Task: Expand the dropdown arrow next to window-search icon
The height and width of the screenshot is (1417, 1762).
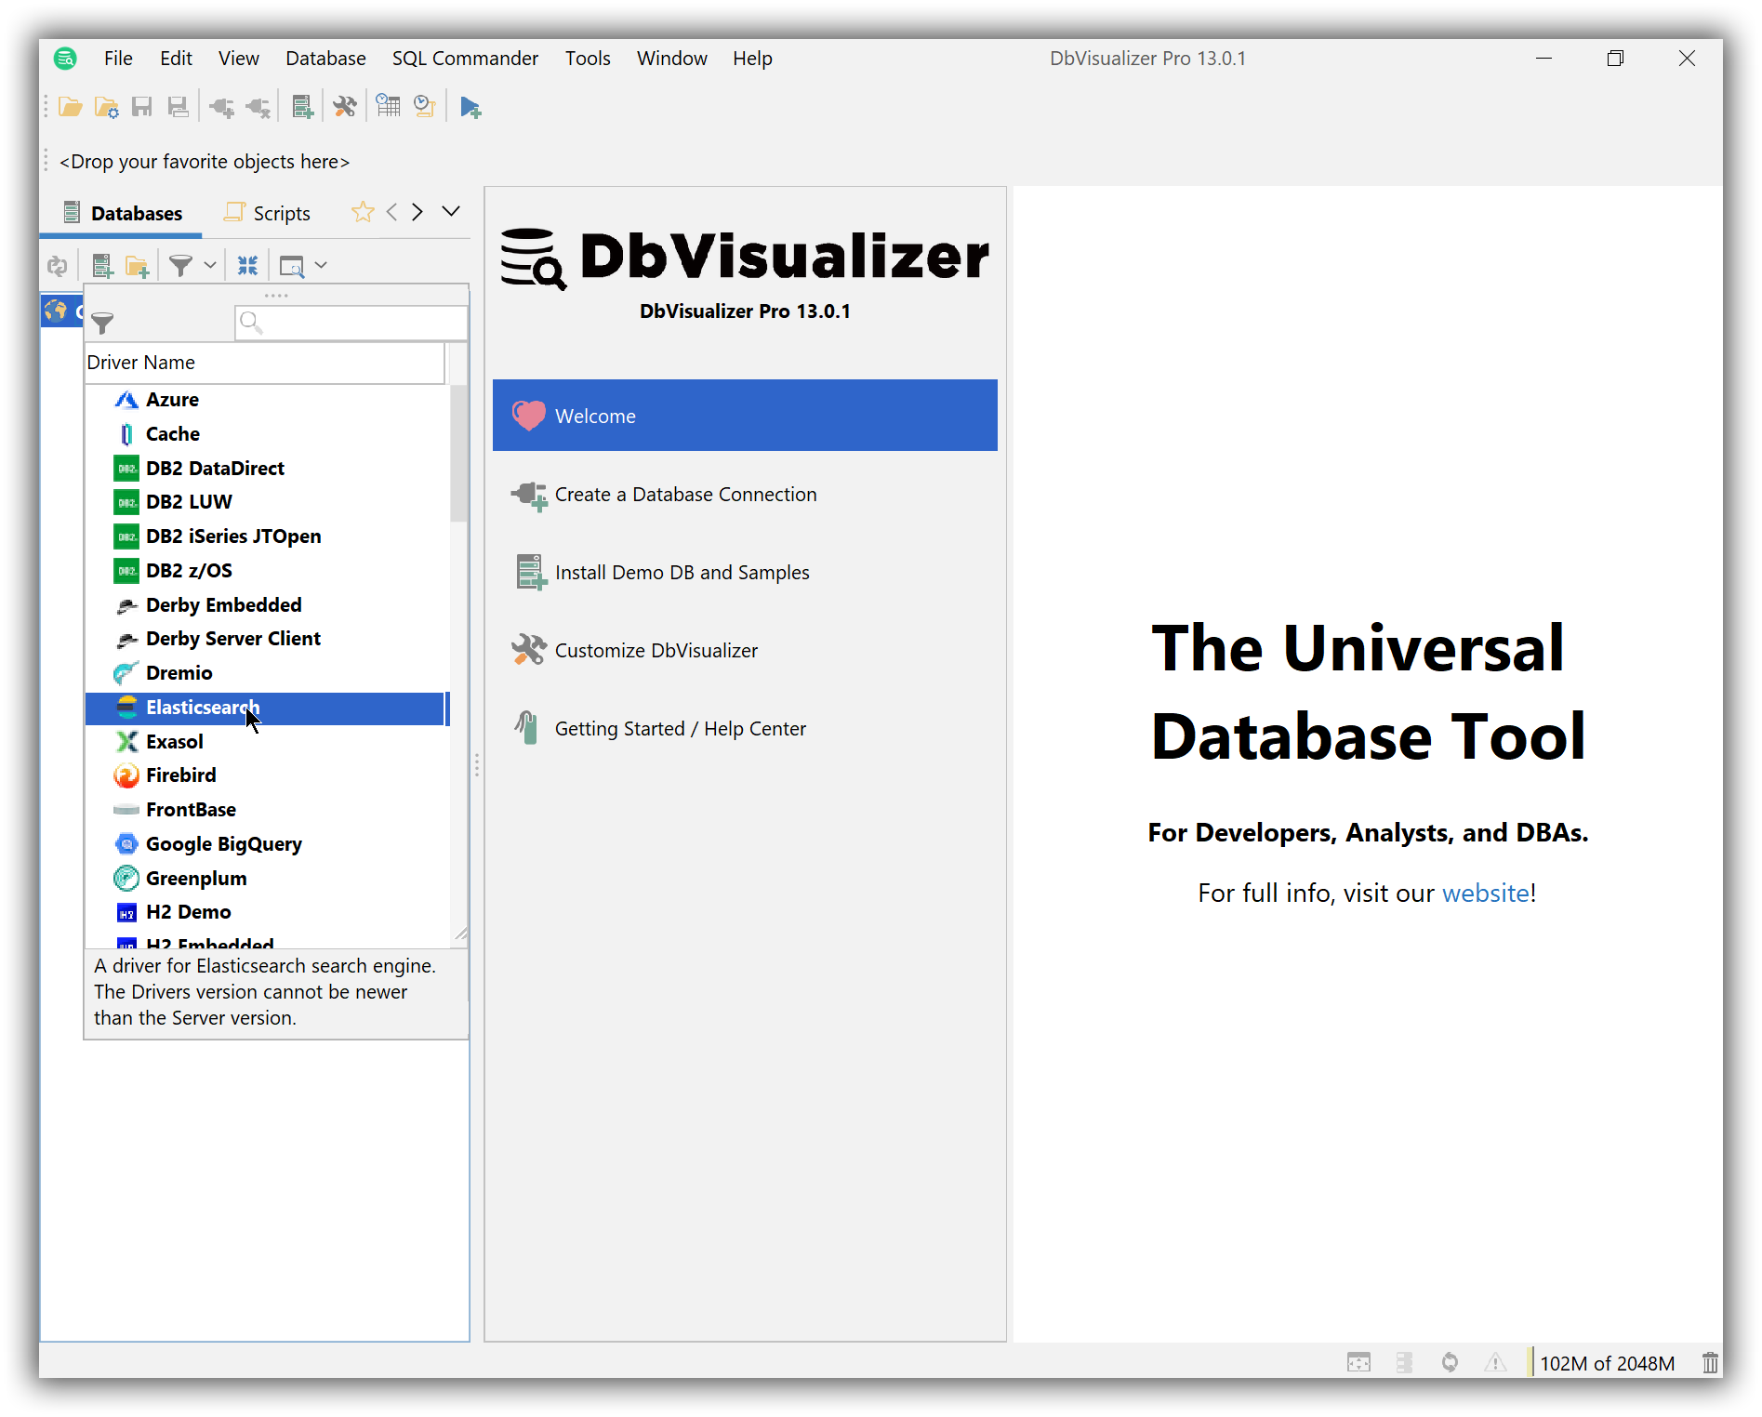Action: [321, 266]
